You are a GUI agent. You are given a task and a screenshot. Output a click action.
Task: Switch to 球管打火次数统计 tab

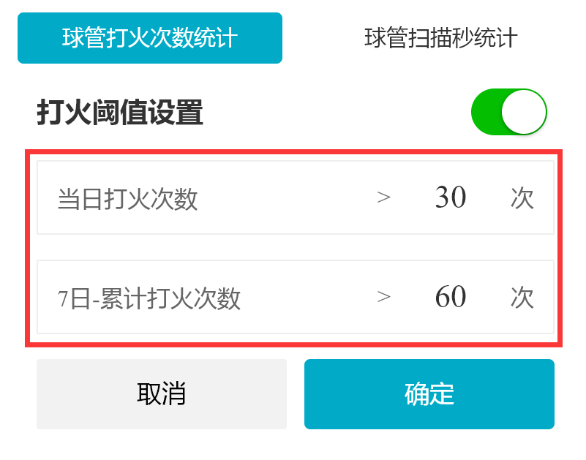(149, 38)
